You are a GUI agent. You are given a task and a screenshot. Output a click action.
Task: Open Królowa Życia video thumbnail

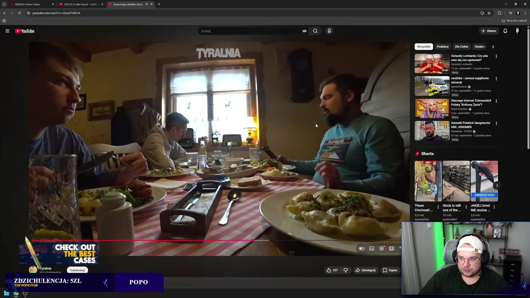(x=432, y=108)
